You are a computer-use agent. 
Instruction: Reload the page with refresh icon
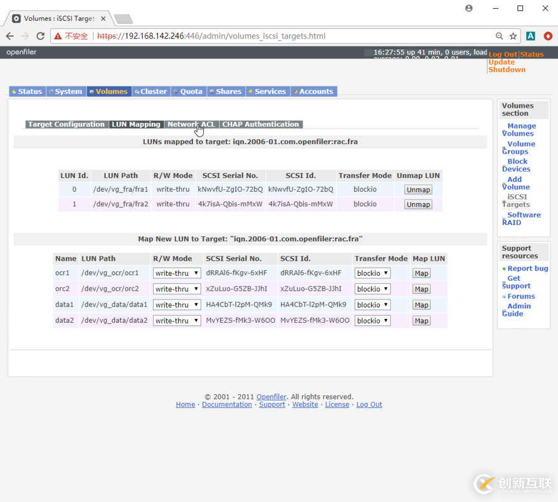[41, 36]
